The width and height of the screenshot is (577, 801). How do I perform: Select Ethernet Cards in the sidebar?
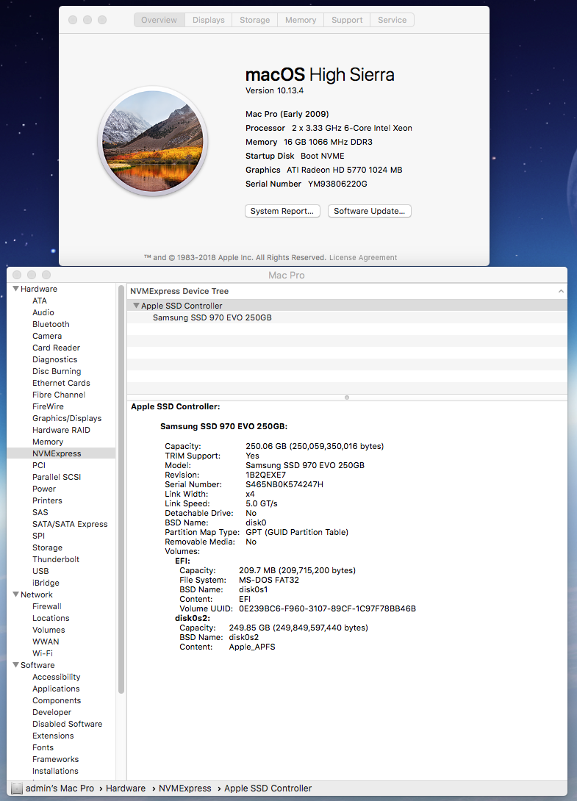pyautogui.click(x=61, y=383)
